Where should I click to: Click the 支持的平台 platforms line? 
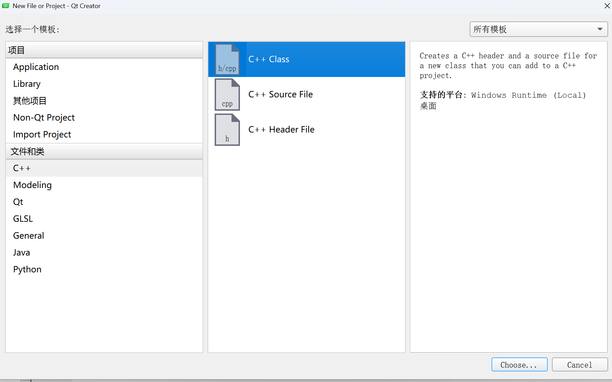click(503, 100)
